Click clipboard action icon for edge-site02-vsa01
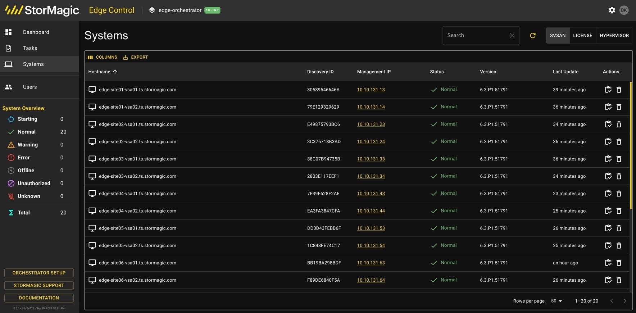636x313 pixels. [x=608, y=124]
